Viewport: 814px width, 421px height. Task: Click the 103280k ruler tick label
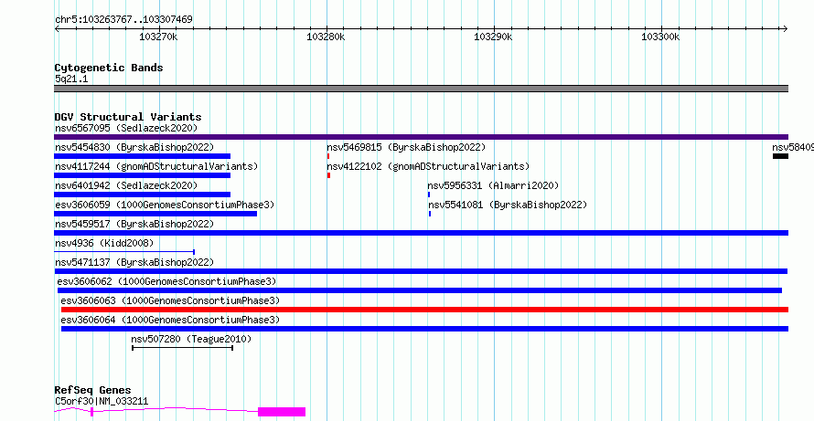click(326, 37)
